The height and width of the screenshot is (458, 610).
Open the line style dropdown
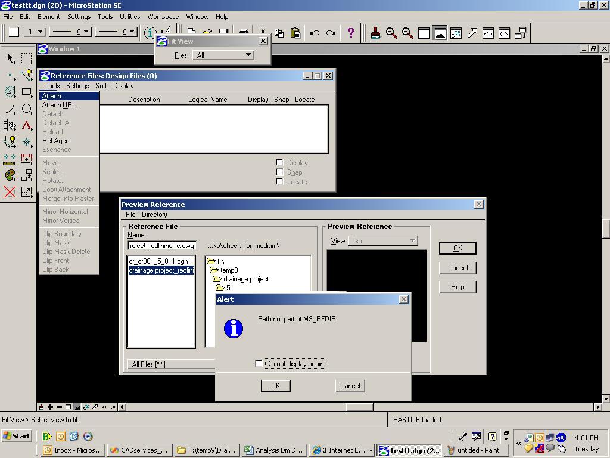pyautogui.click(x=71, y=32)
